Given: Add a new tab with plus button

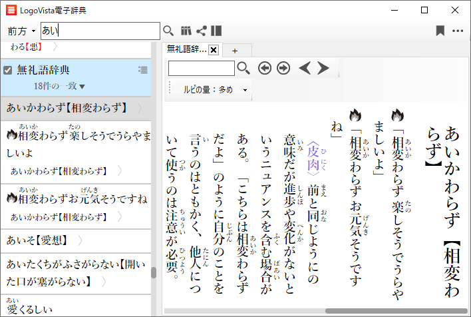Looking at the screenshot, I should (235, 51).
